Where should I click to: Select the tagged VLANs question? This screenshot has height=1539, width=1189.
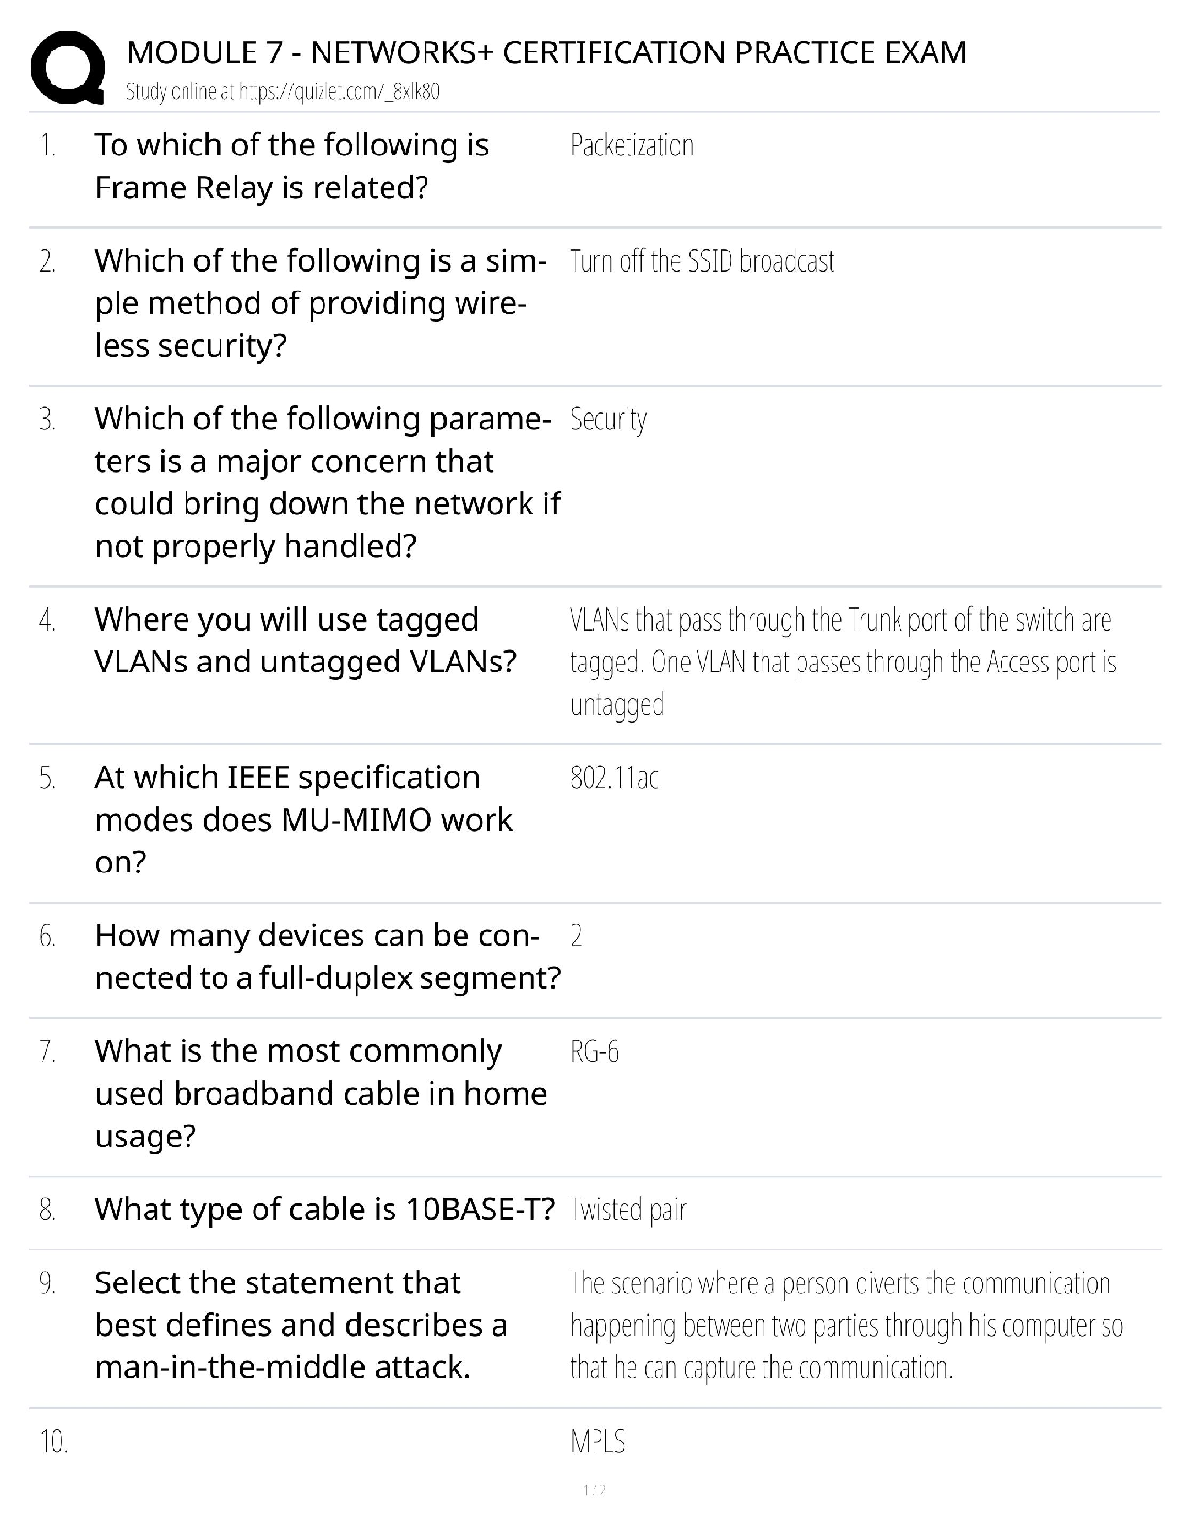pos(305,640)
